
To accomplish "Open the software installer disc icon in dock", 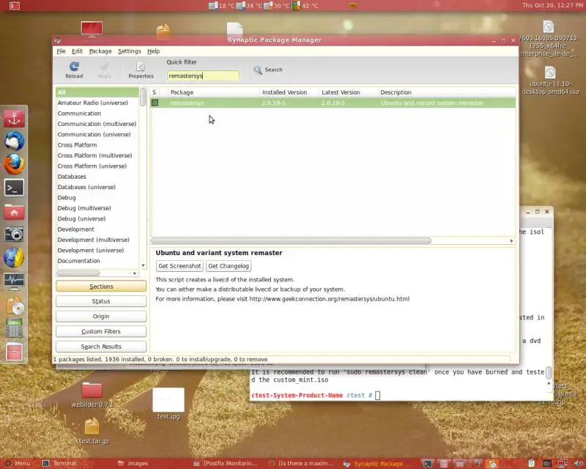I will pyautogui.click(x=15, y=305).
